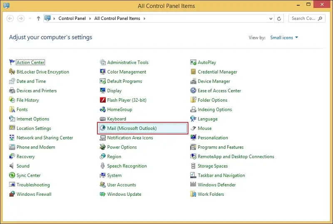Image resolution: width=333 pixels, height=224 pixels.
Task: Open the Action Center flag icon
Action: (x=12, y=62)
